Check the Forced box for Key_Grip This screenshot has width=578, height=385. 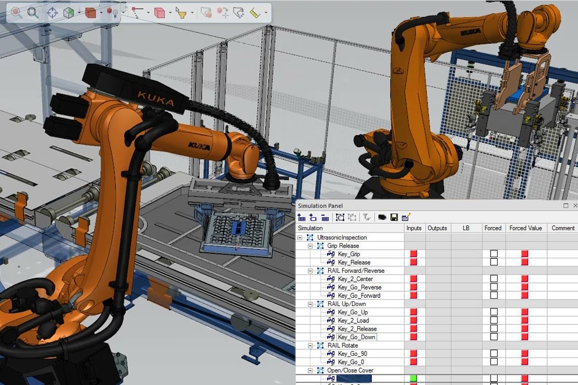494,253
